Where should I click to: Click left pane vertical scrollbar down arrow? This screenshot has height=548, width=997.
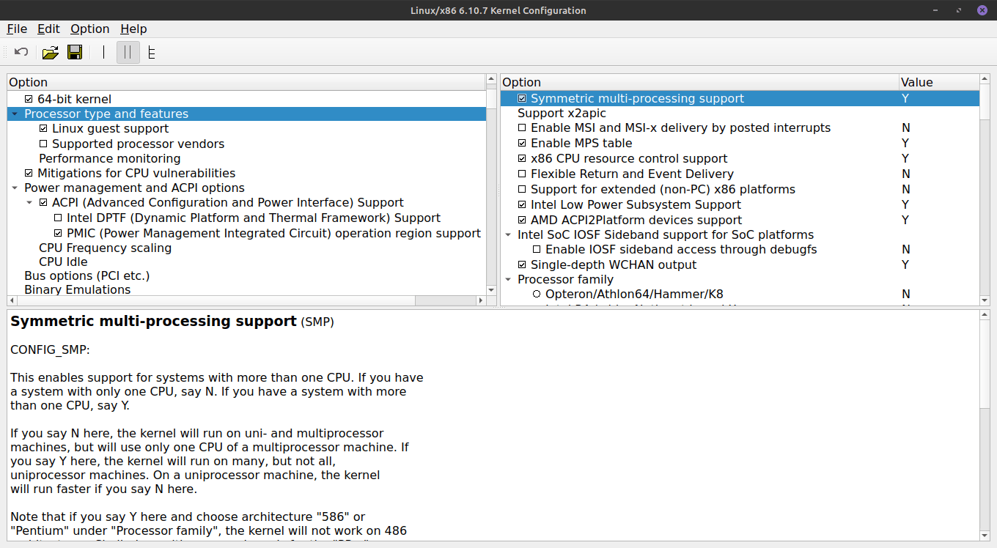click(x=491, y=291)
